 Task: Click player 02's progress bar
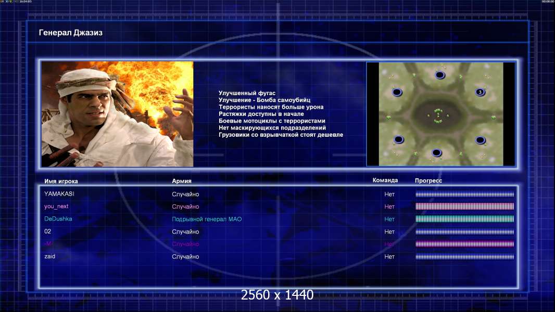(464, 232)
